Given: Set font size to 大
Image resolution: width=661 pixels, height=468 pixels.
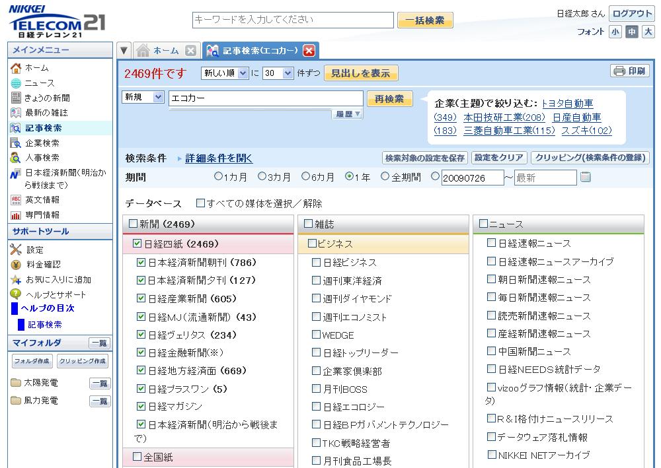Looking at the screenshot, I should [648, 32].
